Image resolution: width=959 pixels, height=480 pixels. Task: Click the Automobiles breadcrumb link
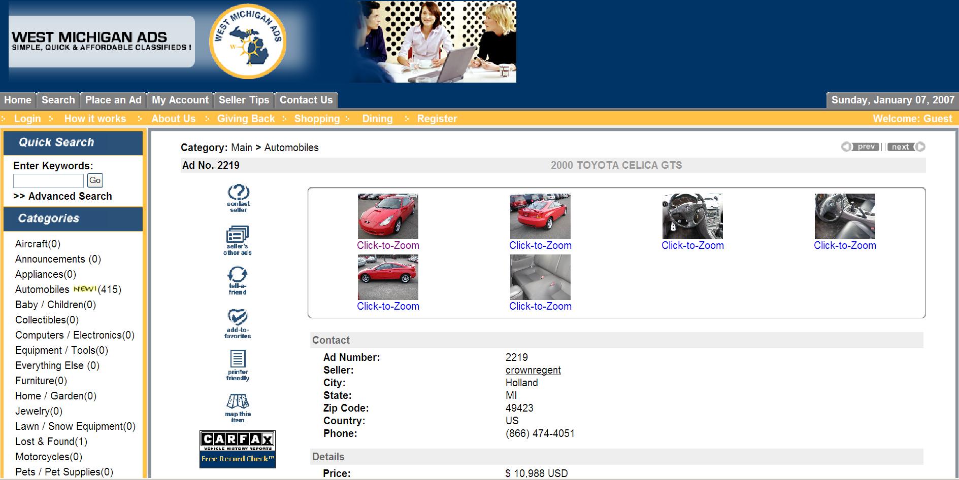pos(291,147)
